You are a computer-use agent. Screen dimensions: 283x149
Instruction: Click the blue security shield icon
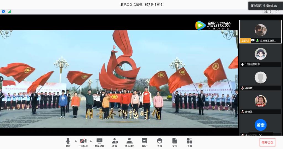(x=4, y=12)
